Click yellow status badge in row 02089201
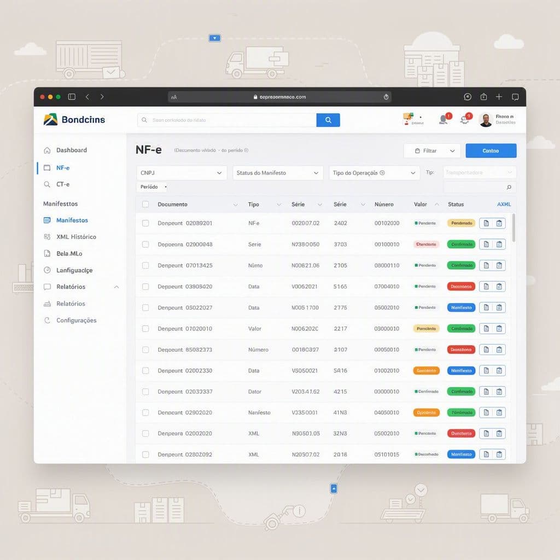The width and height of the screenshot is (560, 560). pyautogui.click(x=462, y=223)
